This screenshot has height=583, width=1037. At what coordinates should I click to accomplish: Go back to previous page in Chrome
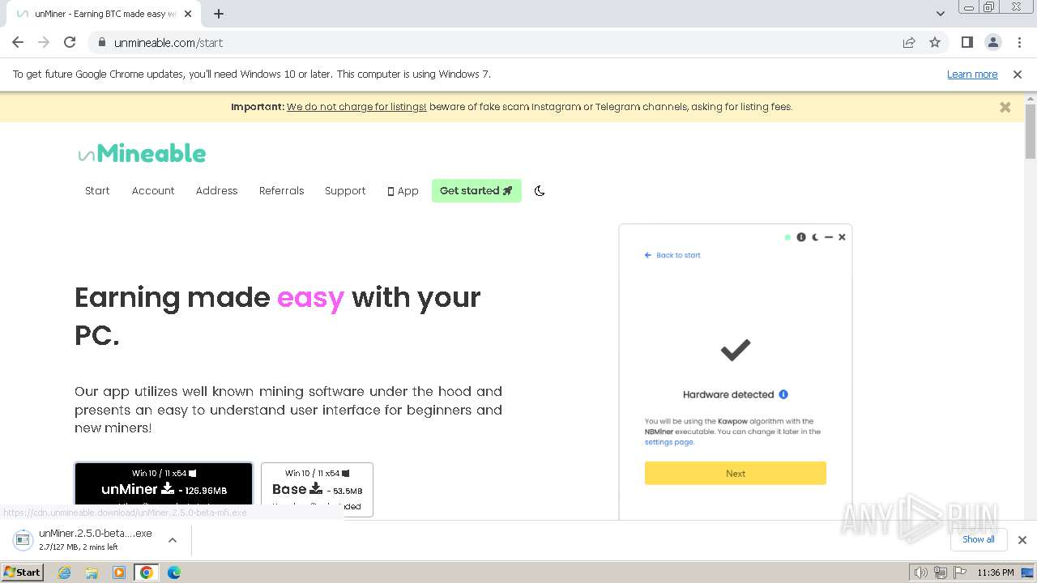18,42
